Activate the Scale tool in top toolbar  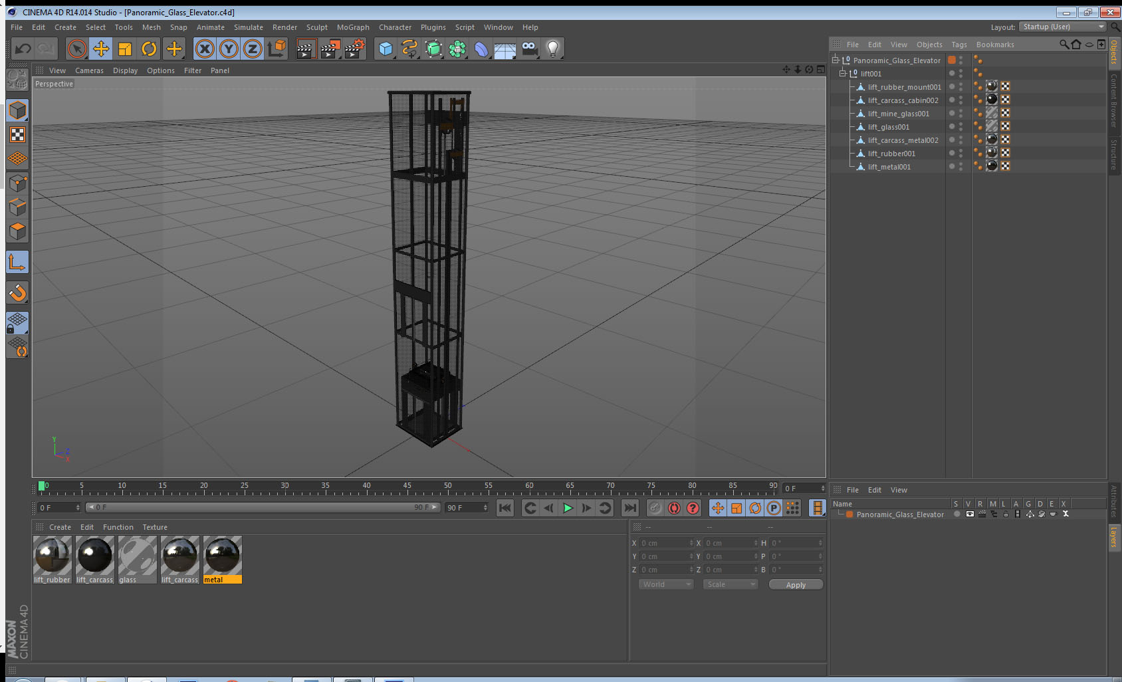click(x=125, y=49)
